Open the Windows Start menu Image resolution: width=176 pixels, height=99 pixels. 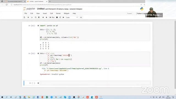coord(2,97)
